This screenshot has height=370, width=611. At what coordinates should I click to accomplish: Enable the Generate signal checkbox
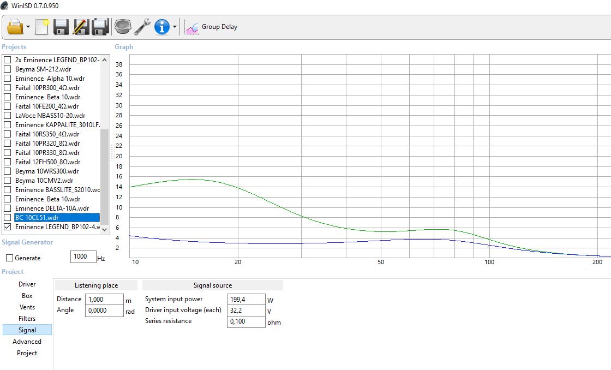[x=9, y=258]
